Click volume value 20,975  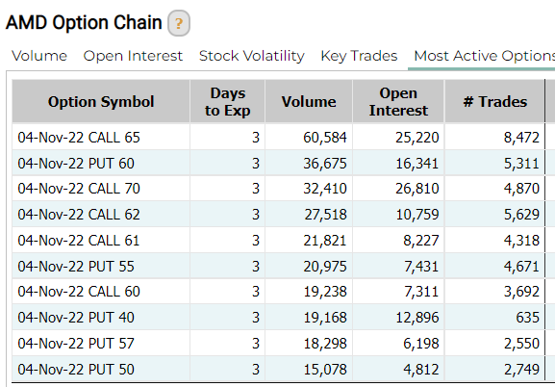pyautogui.click(x=325, y=267)
